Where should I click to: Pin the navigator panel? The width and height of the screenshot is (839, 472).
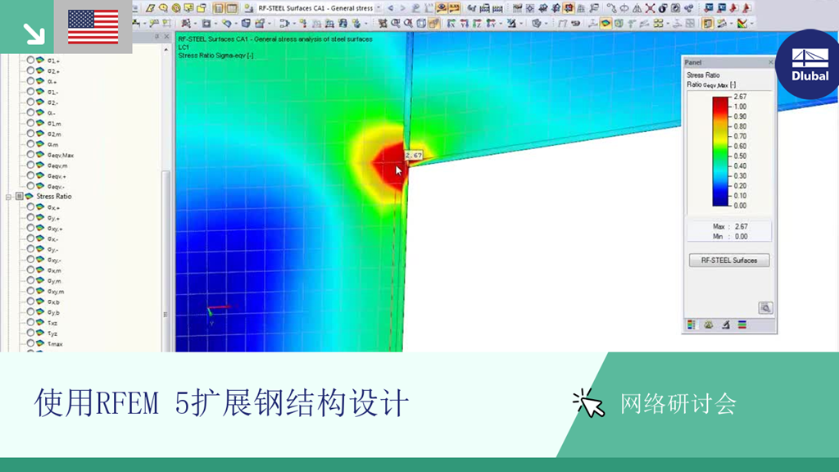point(156,36)
